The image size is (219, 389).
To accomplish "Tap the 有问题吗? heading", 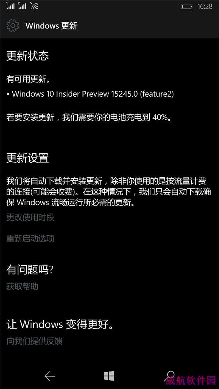I will (x=30, y=270).
